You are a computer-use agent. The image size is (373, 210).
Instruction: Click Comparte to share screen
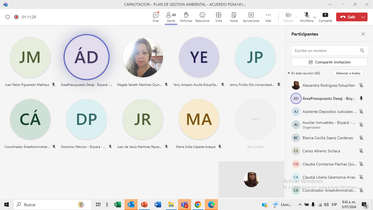[325, 17]
